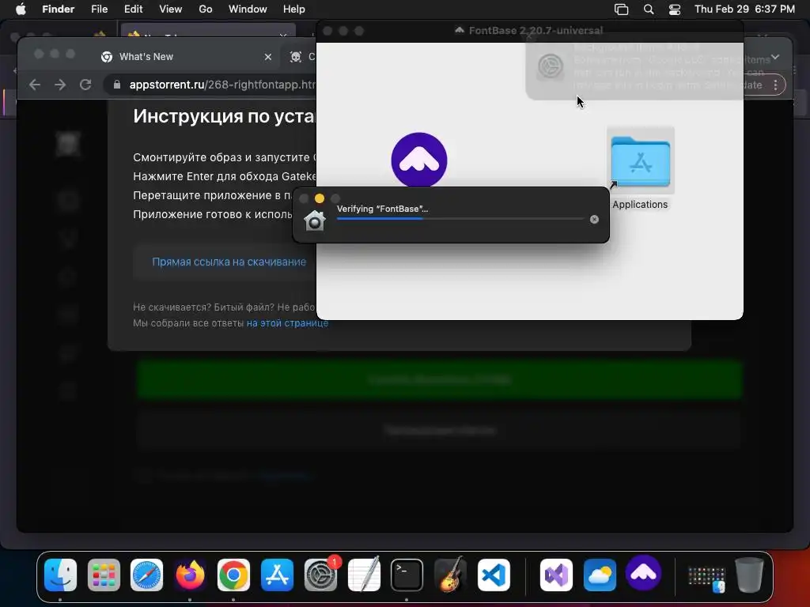Open the Apple menu

pos(21,9)
